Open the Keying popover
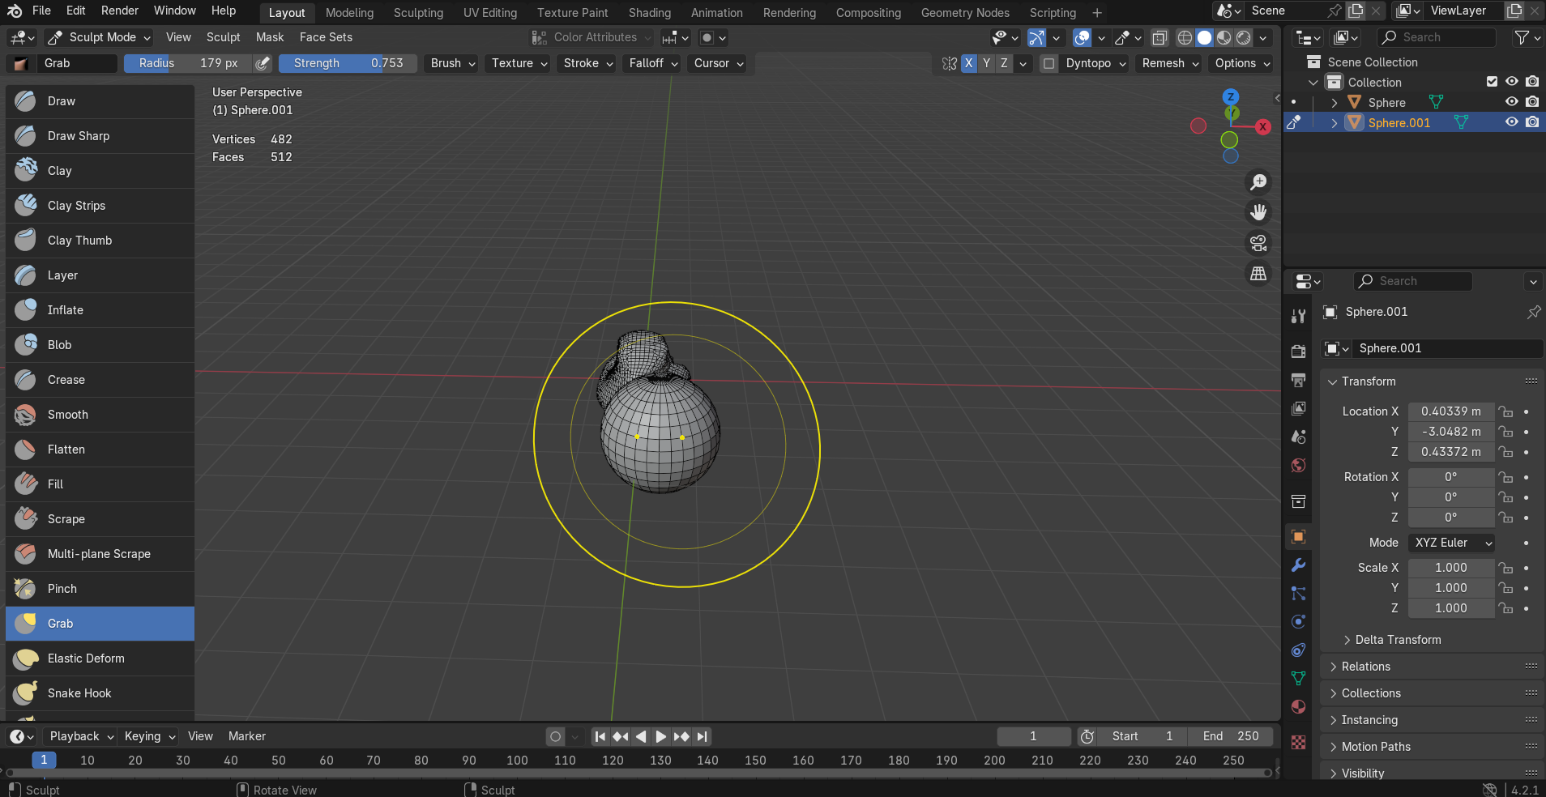The width and height of the screenshot is (1546, 797). click(x=149, y=736)
